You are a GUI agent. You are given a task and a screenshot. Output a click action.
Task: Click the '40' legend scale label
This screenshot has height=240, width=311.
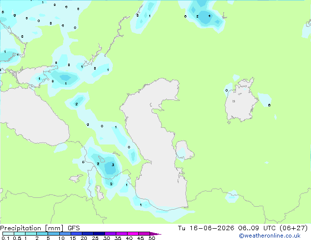tap(130, 238)
